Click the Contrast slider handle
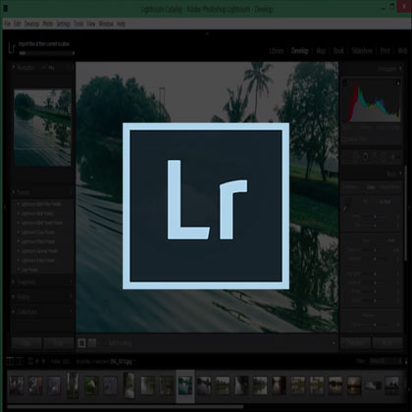 [x=375, y=259]
